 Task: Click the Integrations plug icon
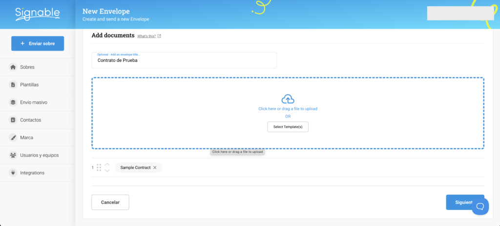[13, 173]
